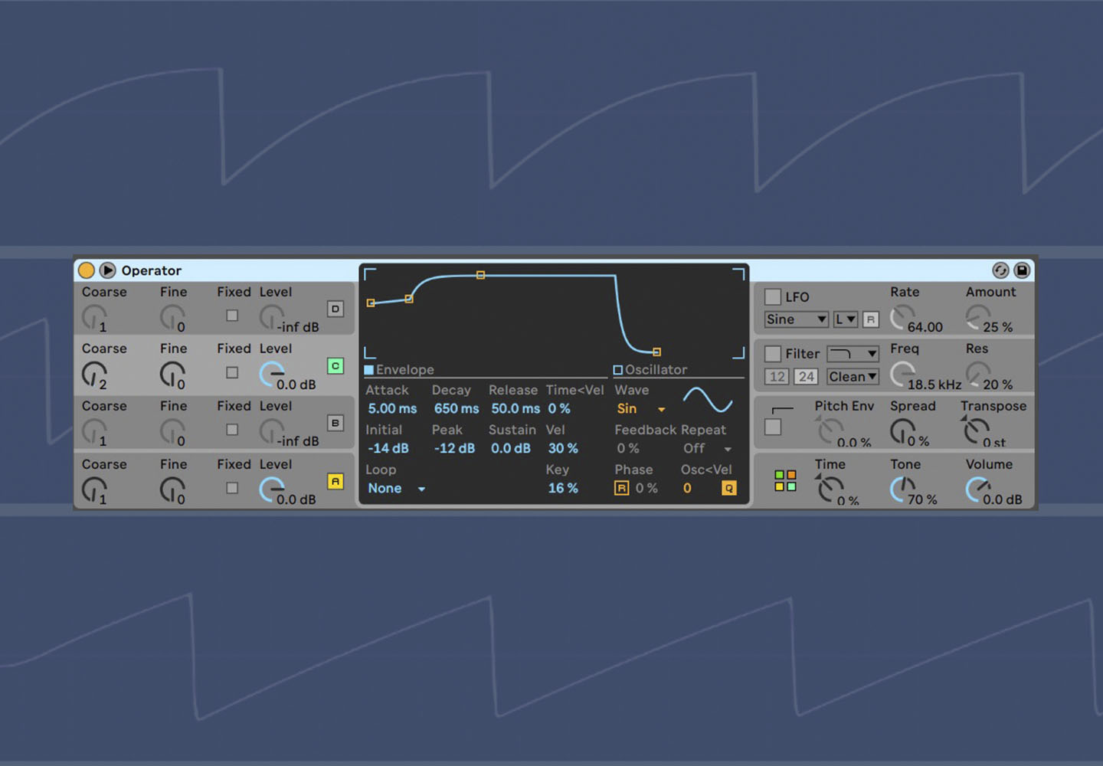1103x766 pixels.
Task: Click the Phase value 0 %
Action: click(646, 489)
